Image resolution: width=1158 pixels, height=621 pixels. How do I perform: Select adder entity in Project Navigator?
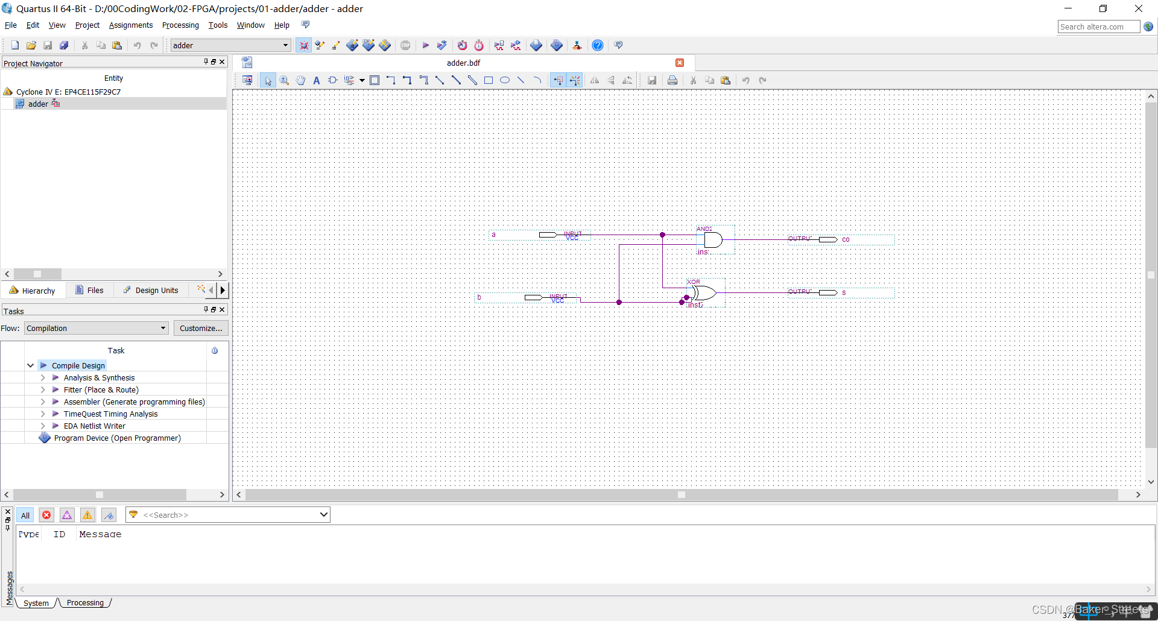[38, 104]
